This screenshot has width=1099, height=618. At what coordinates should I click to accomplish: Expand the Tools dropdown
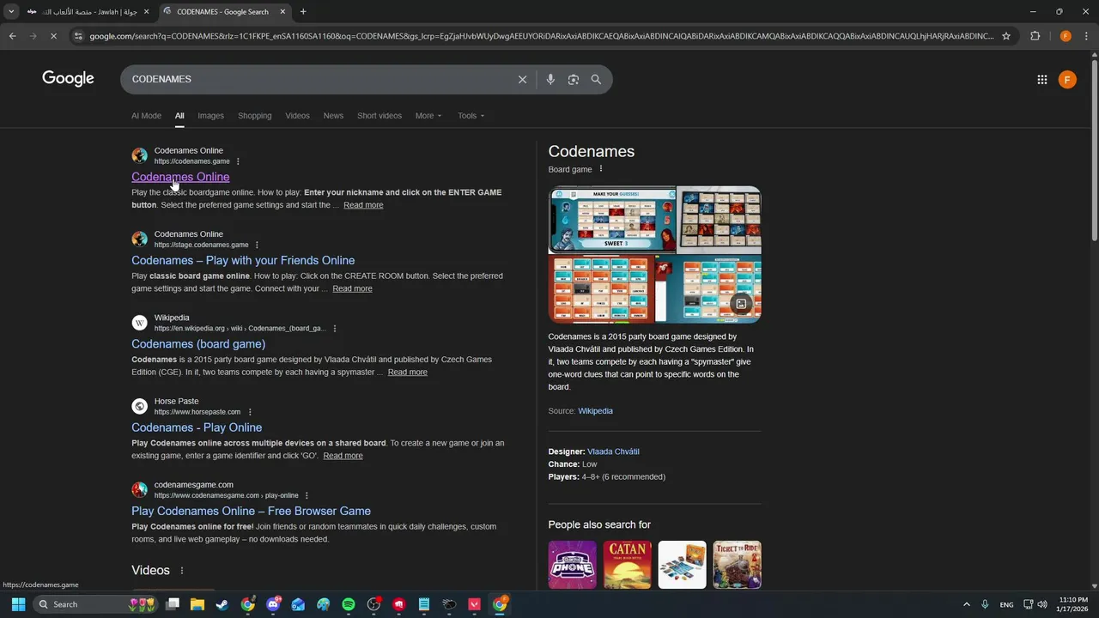(x=471, y=116)
